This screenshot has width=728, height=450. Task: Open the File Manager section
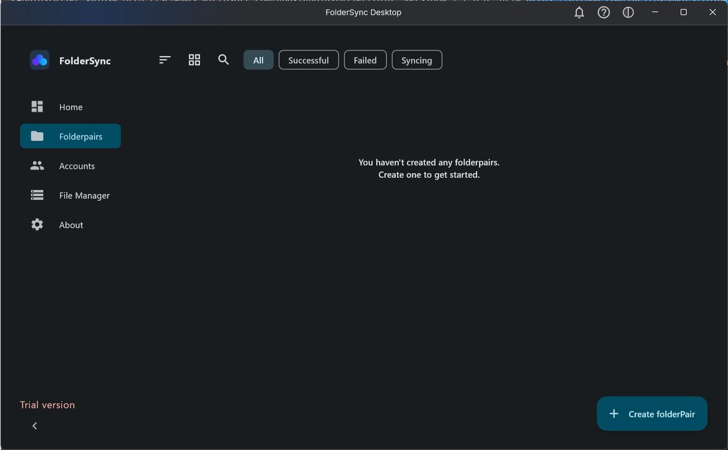[x=70, y=195]
